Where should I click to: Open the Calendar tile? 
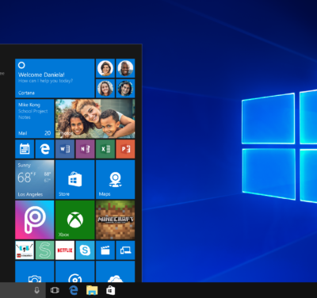click(25, 149)
